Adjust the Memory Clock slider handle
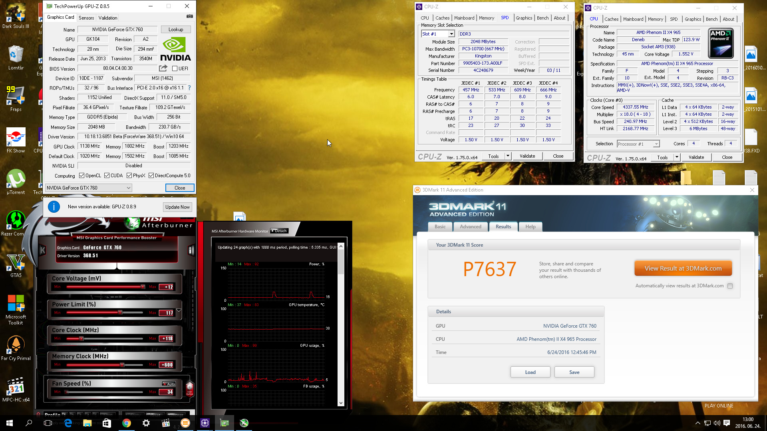 (122, 365)
